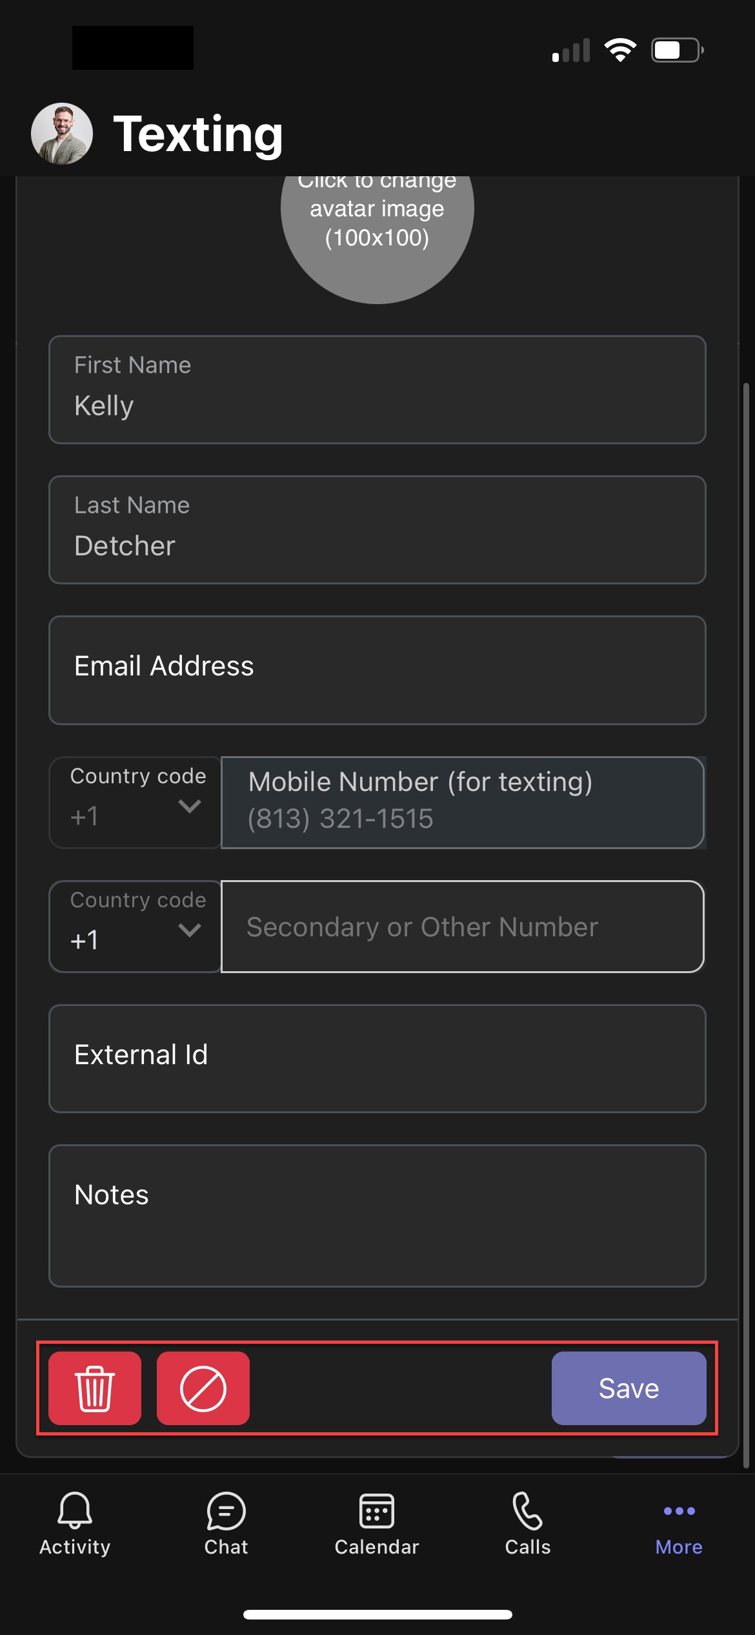Expand the secondary number country code dropdown
Image resolution: width=755 pixels, height=1635 pixels.
136,927
